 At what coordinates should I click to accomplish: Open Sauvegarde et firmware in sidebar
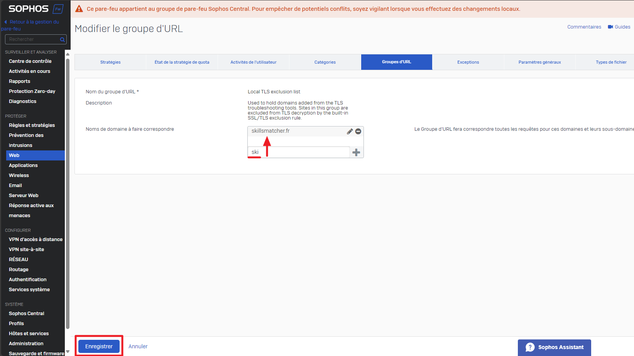tap(36, 353)
